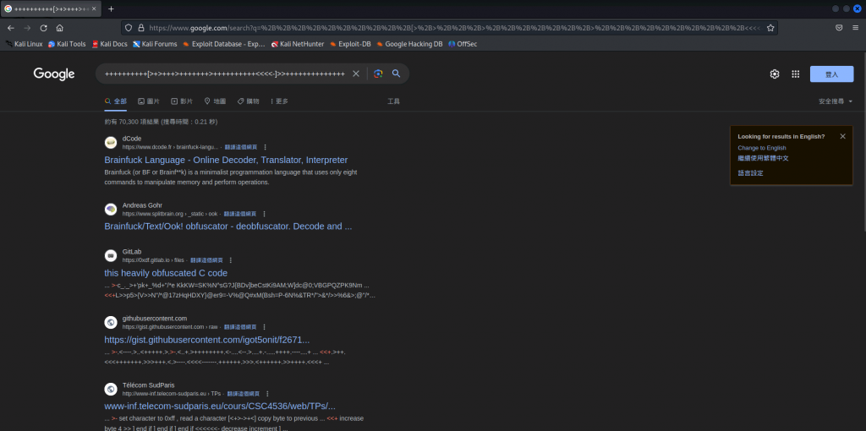
Task: Open the Exploit-DB bookmark
Action: [x=350, y=44]
